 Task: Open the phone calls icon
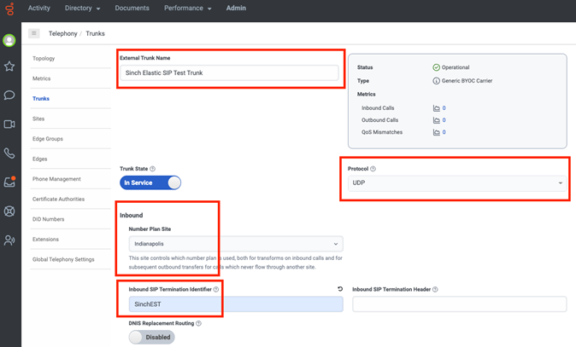tap(9, 153)
